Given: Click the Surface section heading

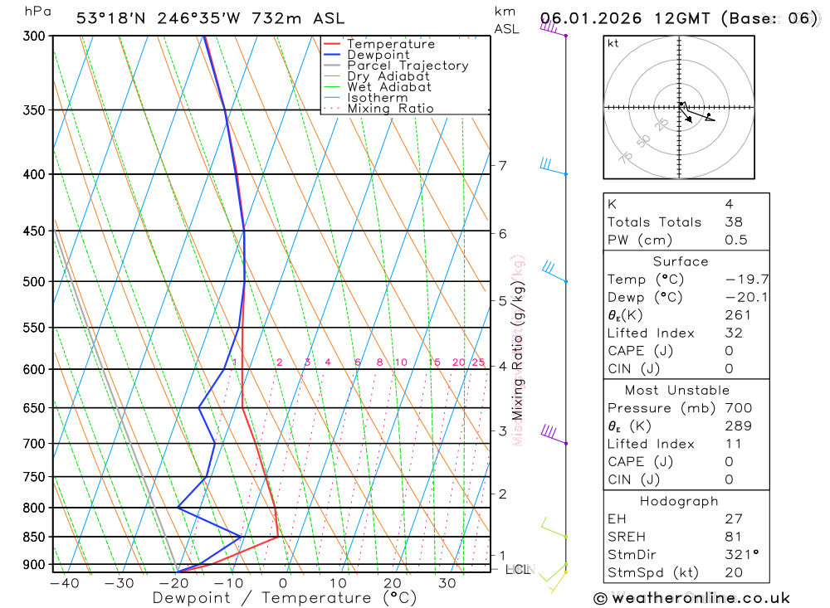Looking at the screenshot, I should coord(681,262).
